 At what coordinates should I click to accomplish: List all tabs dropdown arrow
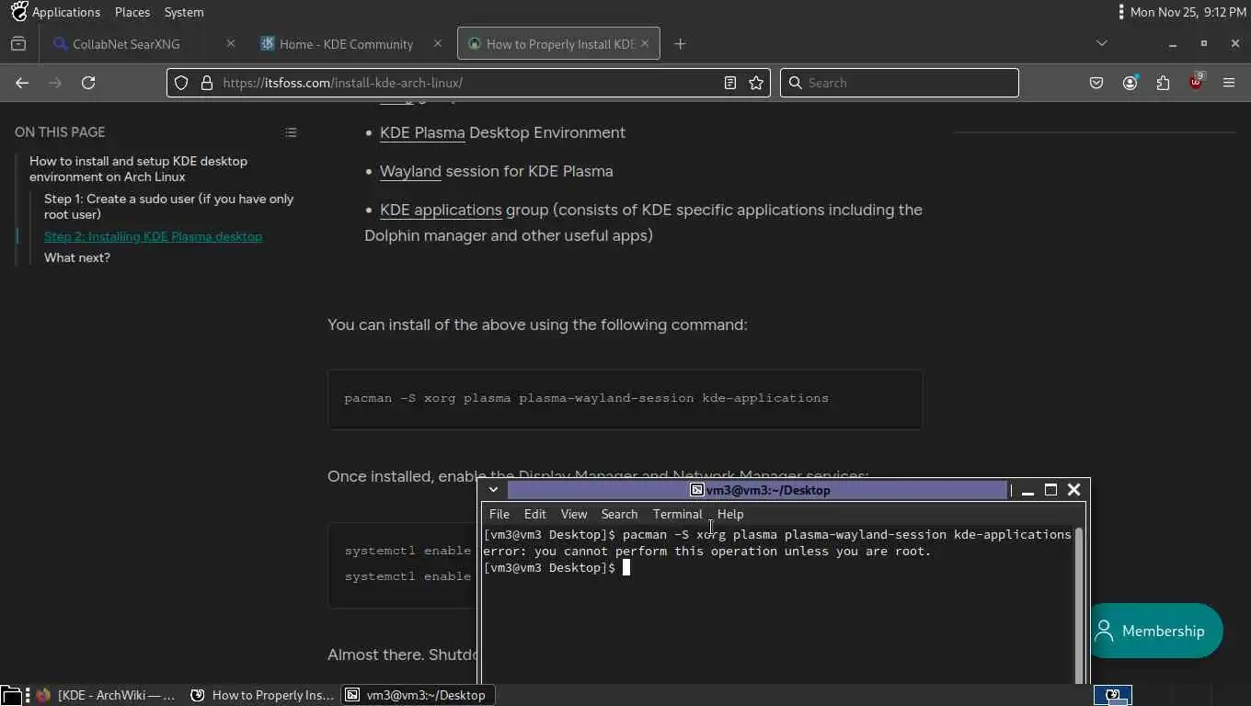[1102, 43]
